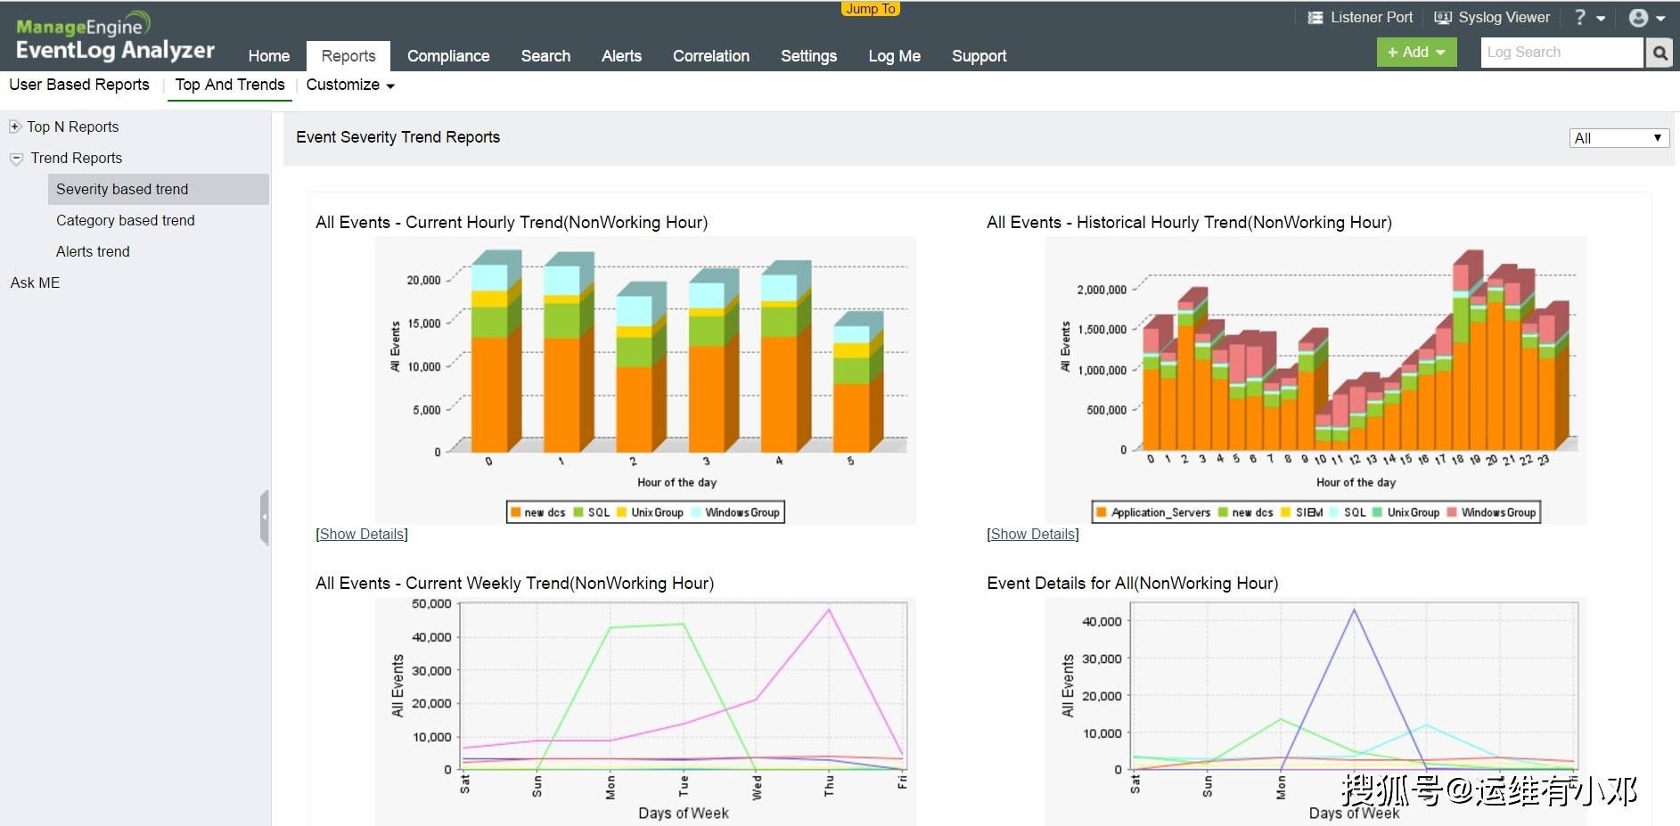Show Details for Current Hourly Trend
Screen dimensions: 1680x826
pyautogui.click(x=362, y=534)
